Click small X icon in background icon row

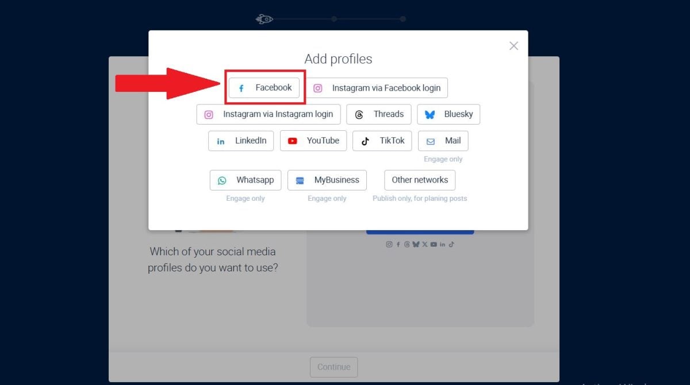(x=425, y=244)
